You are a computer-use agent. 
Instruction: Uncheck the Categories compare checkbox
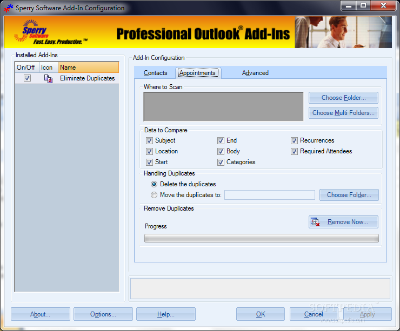[221, 162]
